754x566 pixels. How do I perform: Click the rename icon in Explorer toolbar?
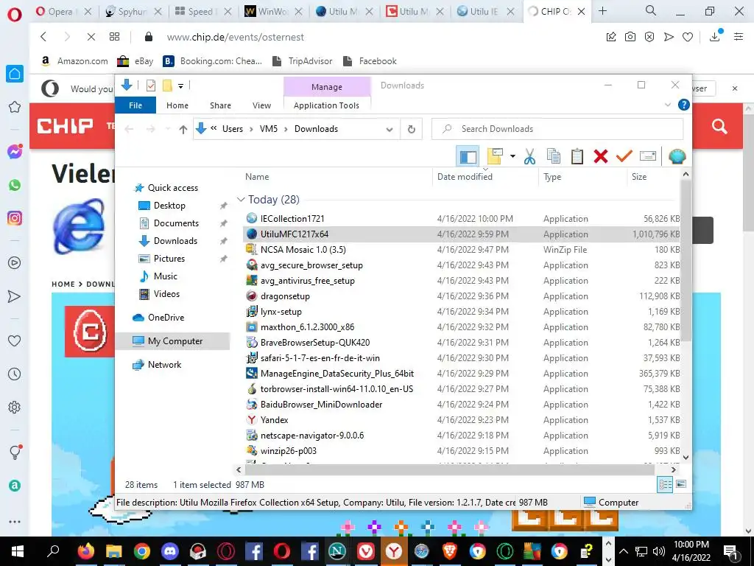coord(648,156)
